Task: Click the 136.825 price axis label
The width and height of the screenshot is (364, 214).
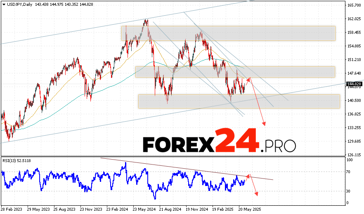Action: click(x=355, y=114)
